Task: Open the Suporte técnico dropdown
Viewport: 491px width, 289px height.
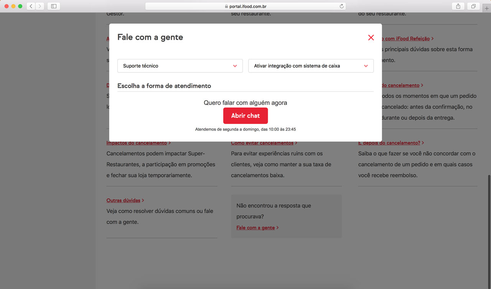Action: [x=180, y=66]
